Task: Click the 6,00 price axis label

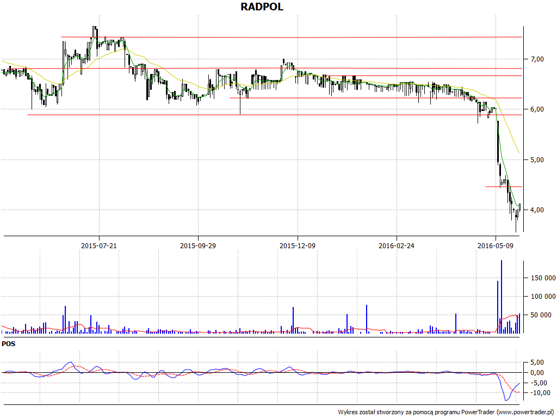Action: click(x=537, y=109)
